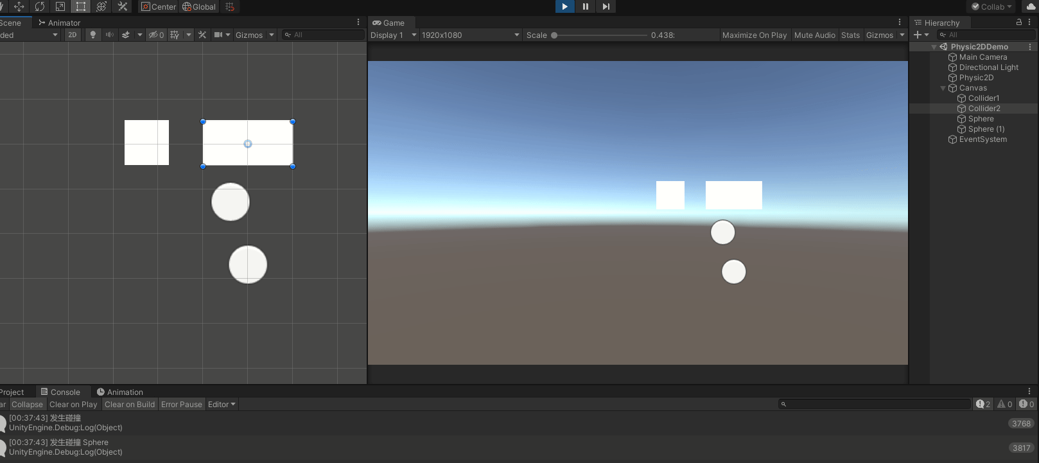1039x463 pixels.
Task: Select the Rotate tool
Action: tap(39, 6)
